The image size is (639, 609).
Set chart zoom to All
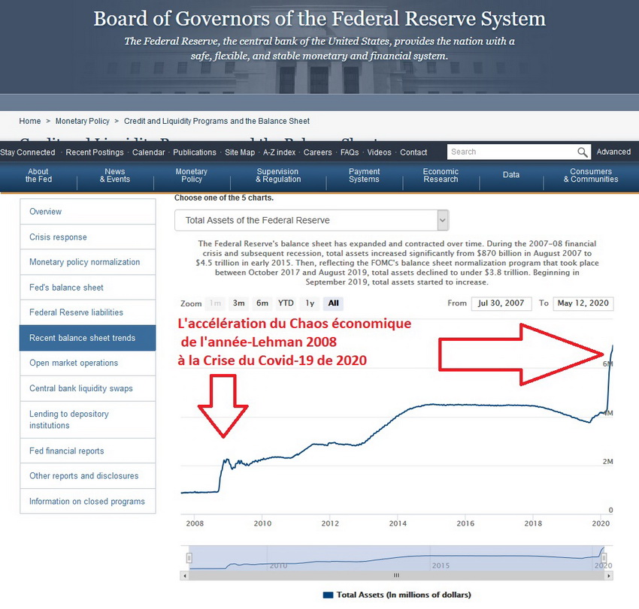coord(333,303)
